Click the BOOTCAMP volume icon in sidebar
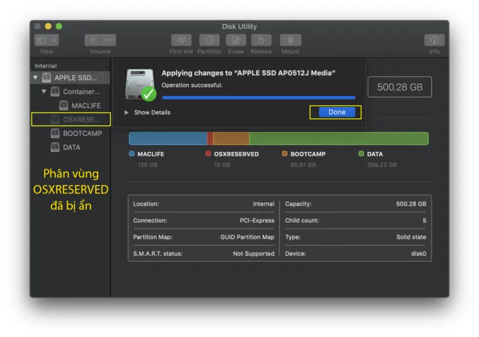This screenshot has height=337, width=479. [x=55, y=133]
